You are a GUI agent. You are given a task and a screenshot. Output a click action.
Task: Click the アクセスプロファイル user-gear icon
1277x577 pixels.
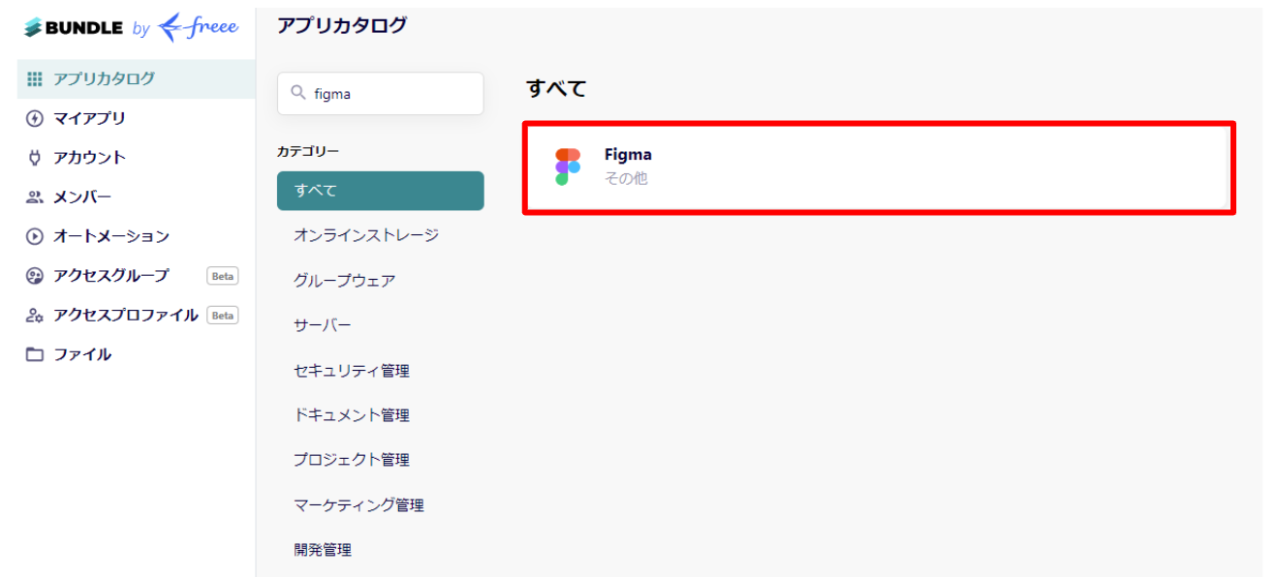[x=35, y=315]
